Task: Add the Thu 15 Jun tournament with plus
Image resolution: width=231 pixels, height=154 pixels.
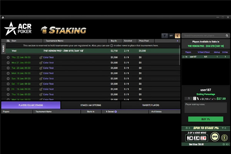Action: 8,95
